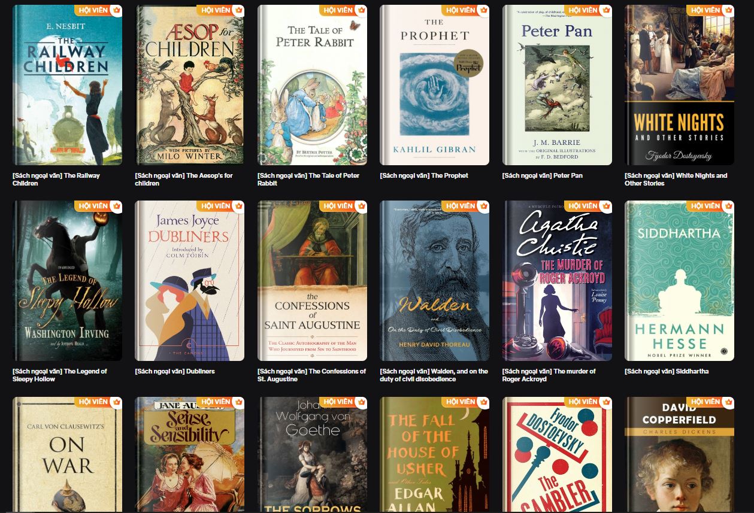Open The Fall of the House of Usher cover
Viewport: 754px width, 513px height.
point(435,454)
